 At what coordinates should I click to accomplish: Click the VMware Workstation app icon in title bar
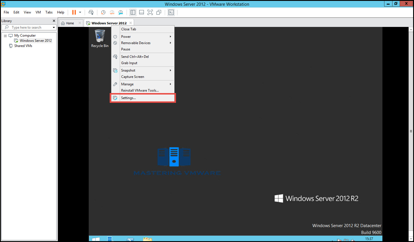click(x=3, y=4)
